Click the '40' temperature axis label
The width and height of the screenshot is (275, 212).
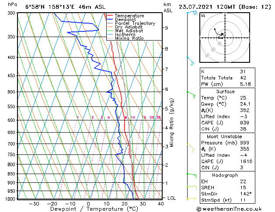coord(161,204)
